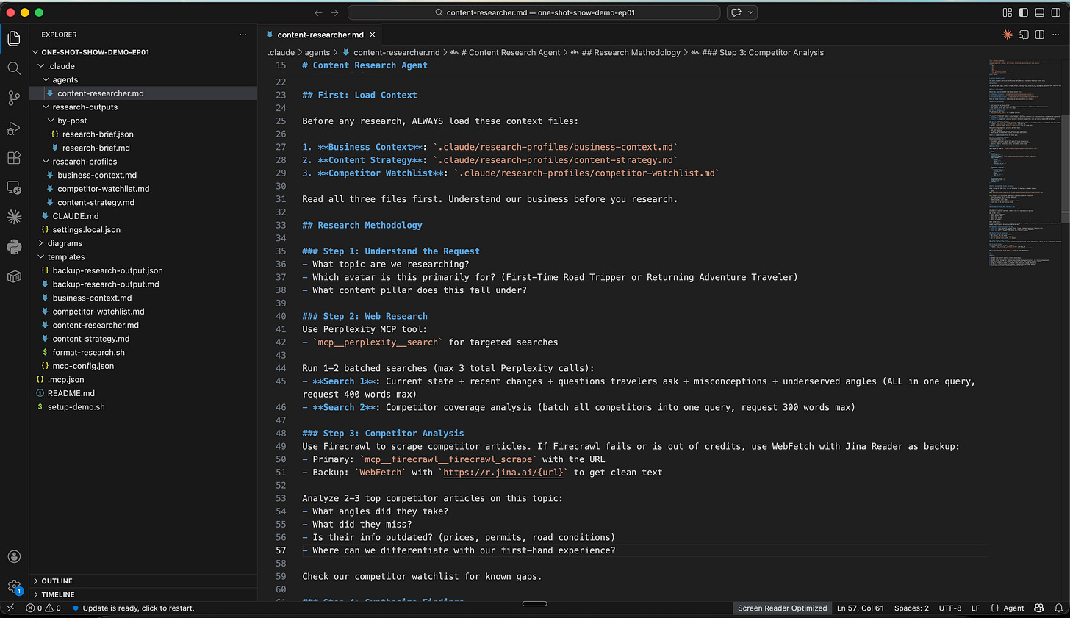Open editor More Actions ellipsis
Screen dimensions: 1070x618
1056,35
